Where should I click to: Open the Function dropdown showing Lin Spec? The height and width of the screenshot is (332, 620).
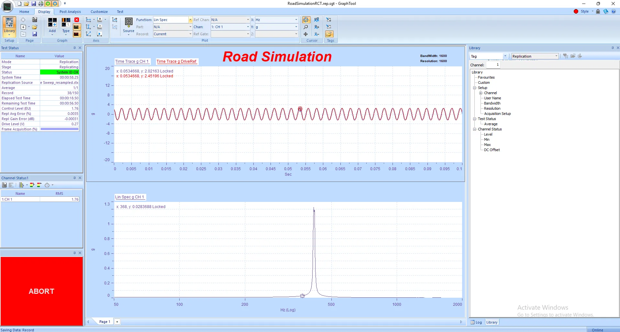coord(190,20)
